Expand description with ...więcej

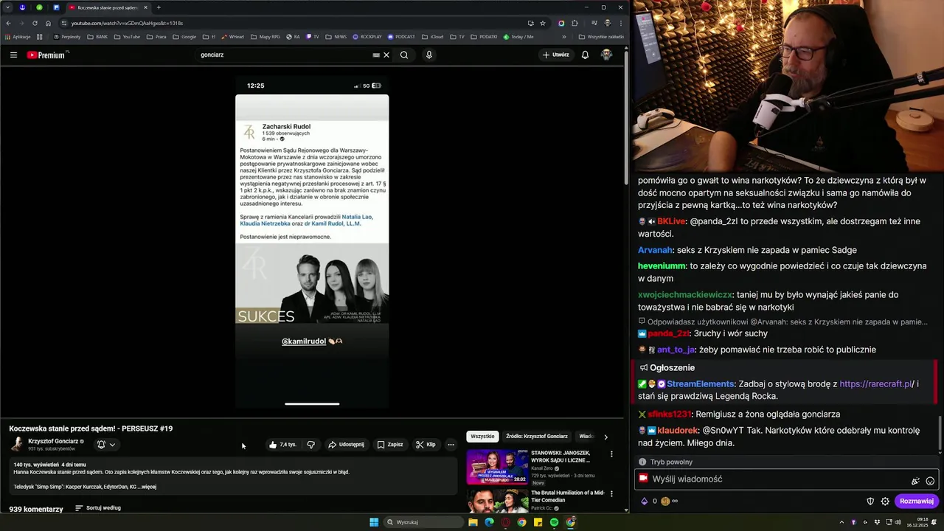tap(148, 487)
